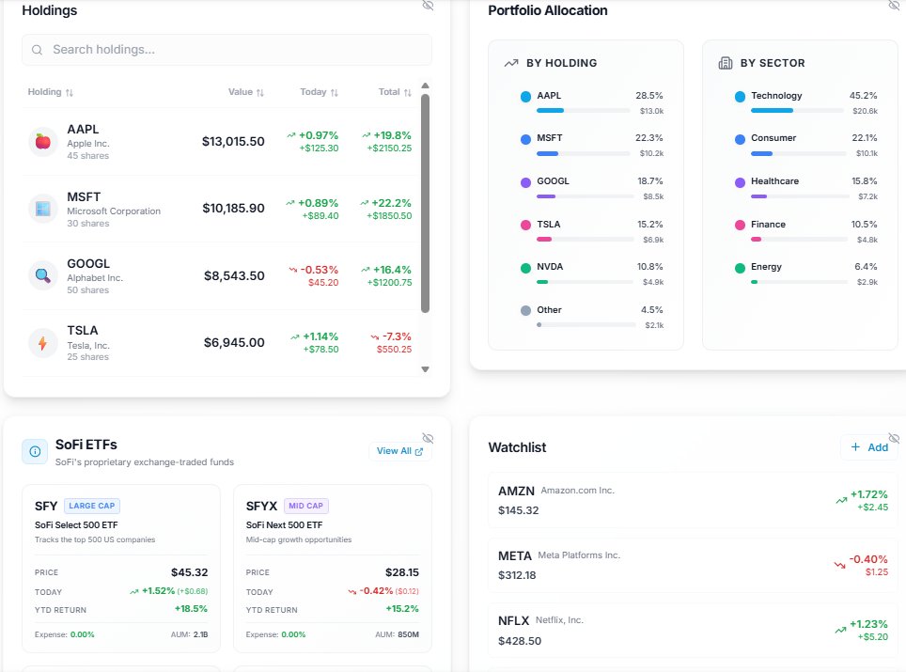906x672 pixels.
Task: Click META downward trend arrow icon
Action: [839, 565]
